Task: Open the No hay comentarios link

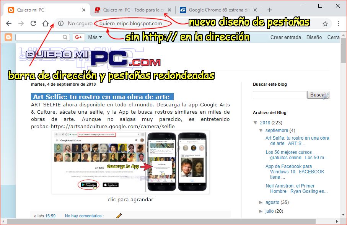Action: 84,216
